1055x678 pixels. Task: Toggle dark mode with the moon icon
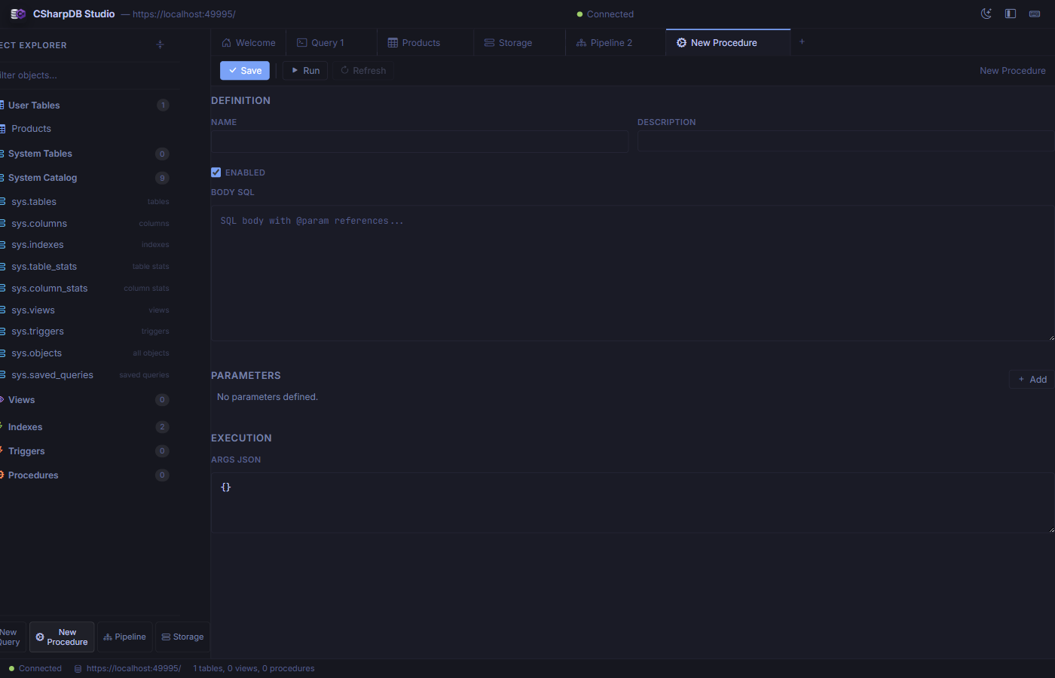pyautogui.click(x=986, y=14)
